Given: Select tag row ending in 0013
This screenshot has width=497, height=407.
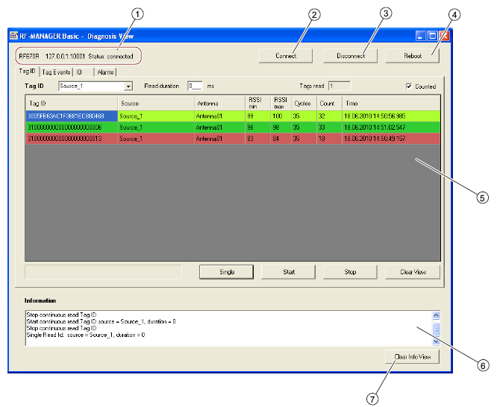Looking at the screenshot, I should tap(233, 139).
